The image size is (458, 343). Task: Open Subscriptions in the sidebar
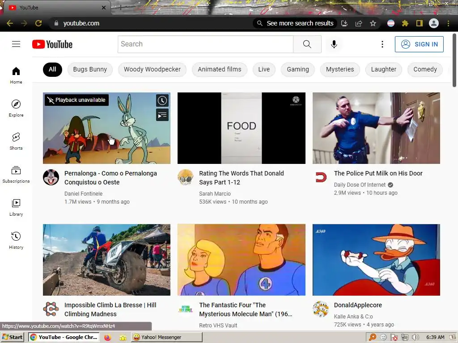16,175
